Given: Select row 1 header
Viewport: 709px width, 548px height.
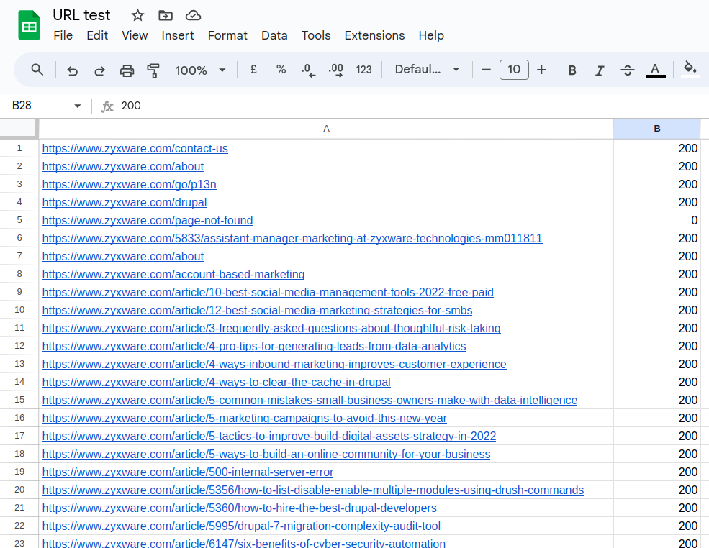Looking at the screenshot, I should 19,148.
